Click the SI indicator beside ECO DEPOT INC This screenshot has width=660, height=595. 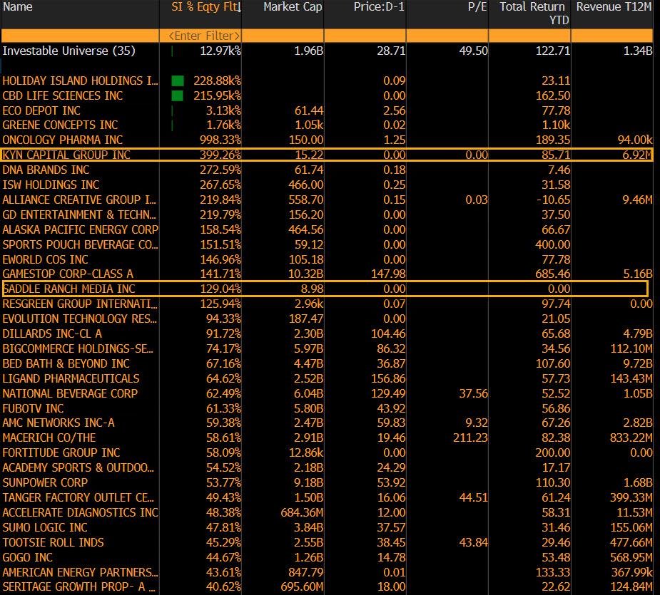[171, 110]
